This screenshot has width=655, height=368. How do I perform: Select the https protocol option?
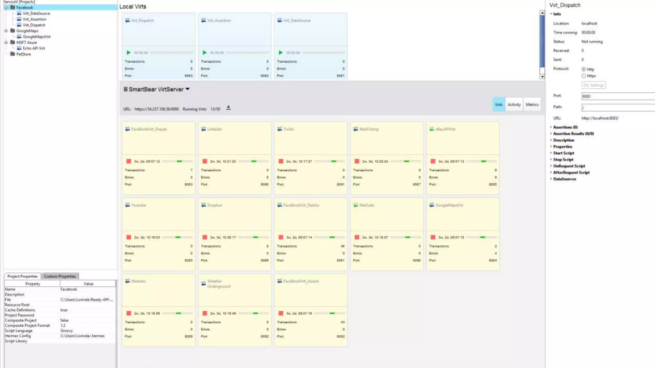(x=584, y=76)
